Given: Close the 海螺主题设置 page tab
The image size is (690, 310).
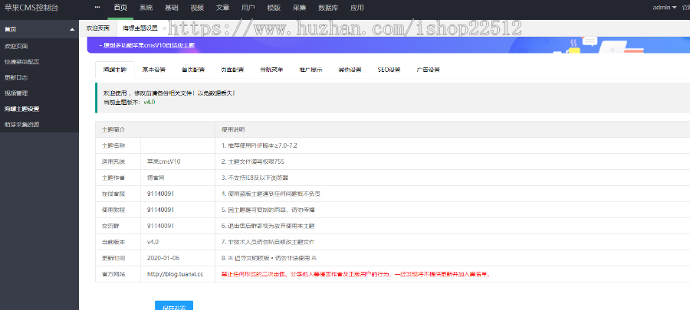Looking at the screenshot, I should pyautogui.click(x=163, y=28).
